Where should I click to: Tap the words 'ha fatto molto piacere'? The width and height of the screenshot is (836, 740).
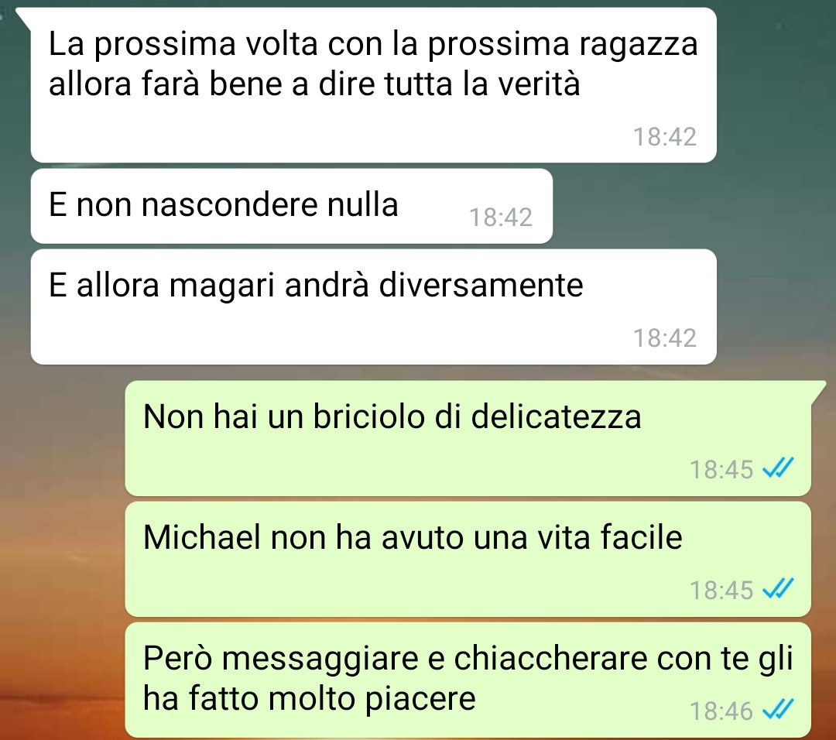coord(309,698)
